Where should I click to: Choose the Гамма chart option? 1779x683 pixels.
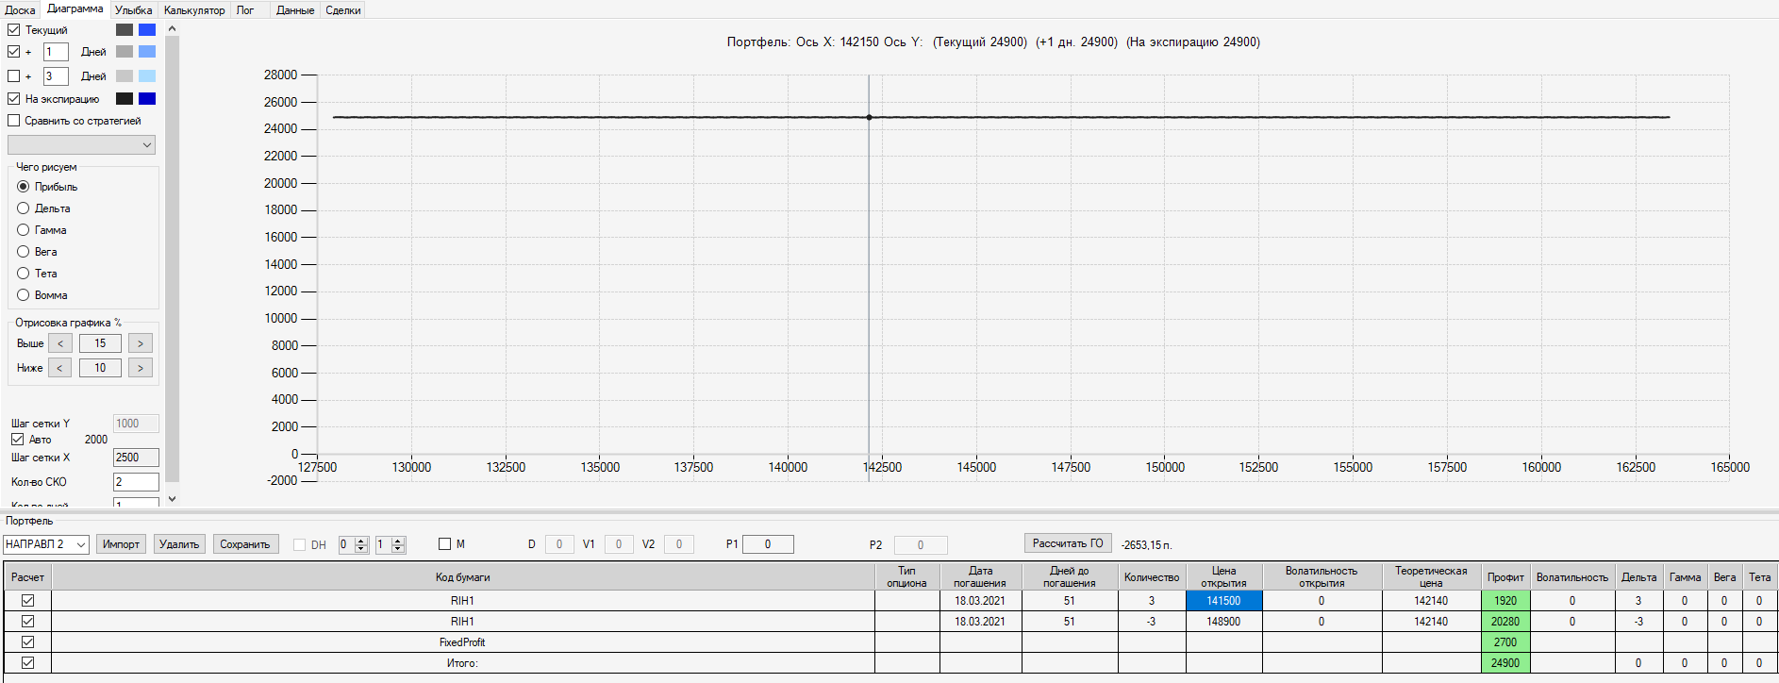(x=24, y=230)
